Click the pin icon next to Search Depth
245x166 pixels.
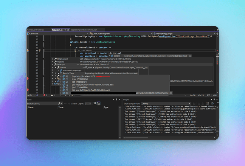click(x=95, y=103)
